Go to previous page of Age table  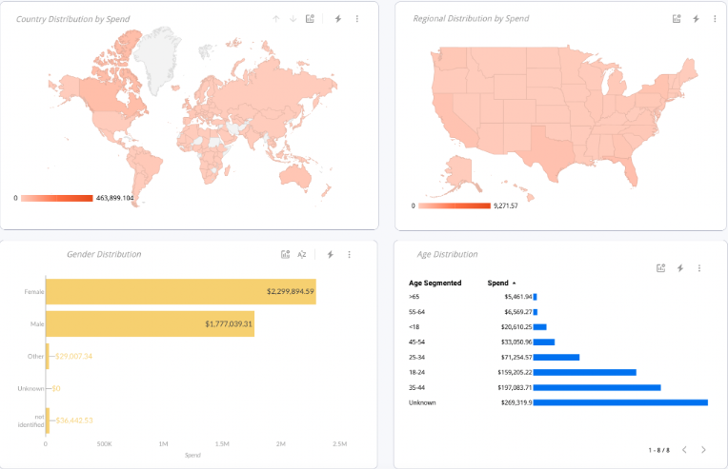pyautogui.click(x=683, y=450)
